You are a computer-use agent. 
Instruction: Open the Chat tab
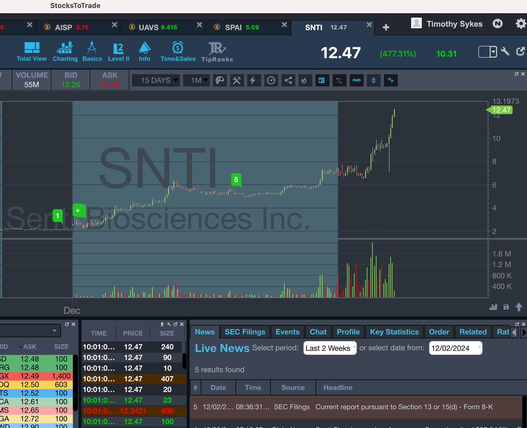coord(318,332)
